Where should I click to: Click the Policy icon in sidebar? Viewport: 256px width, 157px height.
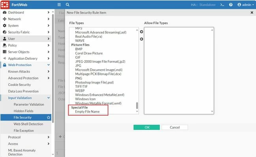[5, 45]
